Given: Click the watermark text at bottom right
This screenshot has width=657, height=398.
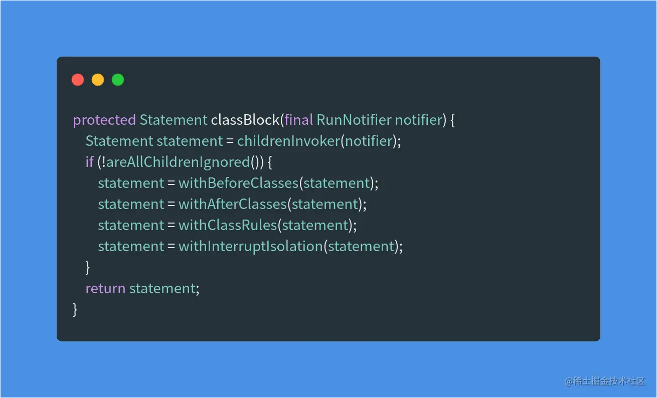Looking at the screenshot, I should pos(605,381).
